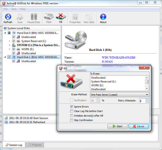Select the System Local Disks root label
The width and height of the screenshot is (162, 150).
(x=18, y=28)
